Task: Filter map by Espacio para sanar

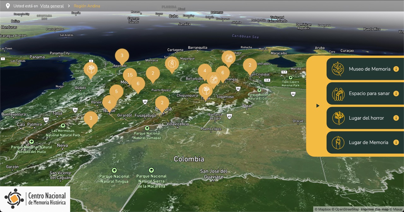Action: (x=365, y=94)
